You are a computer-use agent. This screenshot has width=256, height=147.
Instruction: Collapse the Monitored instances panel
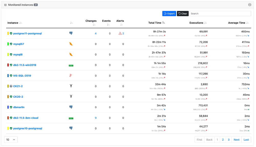[x=250, y=5]
